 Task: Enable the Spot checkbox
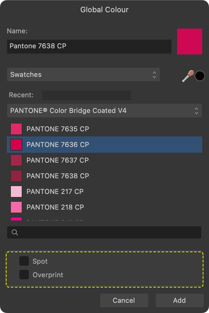tap(24, 261)
